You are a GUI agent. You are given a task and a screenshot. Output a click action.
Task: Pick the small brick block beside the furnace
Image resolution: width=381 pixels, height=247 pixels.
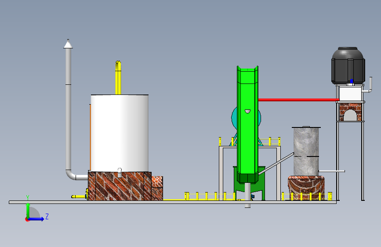tap(157, 189)
